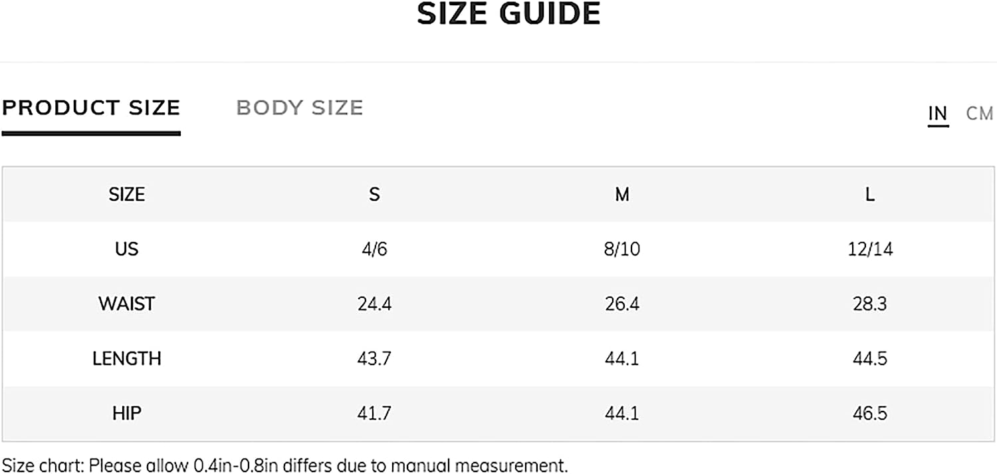This screenshot has width=997, height=474.
Task: Click the SIZE GUIDE heading
Action: (508, 13)
